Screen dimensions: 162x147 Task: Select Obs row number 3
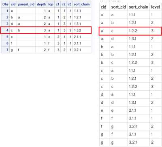click(x=7, y=24)
